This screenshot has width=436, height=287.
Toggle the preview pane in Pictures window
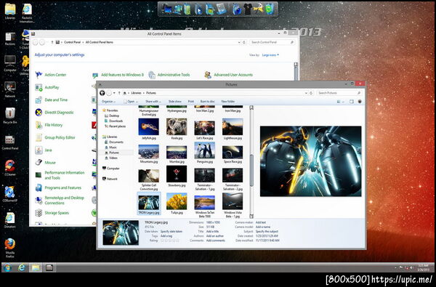(x=352, y=102)
